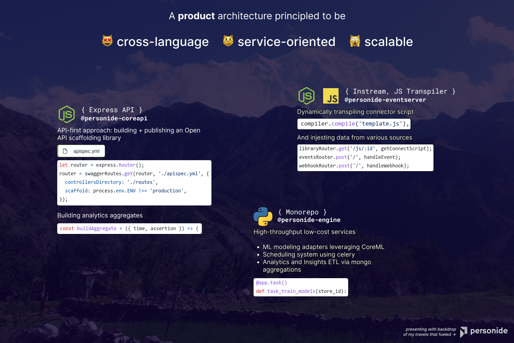514x343 pixels.
Task: Click the "def task_train_models(store_id):" line
Action: [x=301, y=291]
